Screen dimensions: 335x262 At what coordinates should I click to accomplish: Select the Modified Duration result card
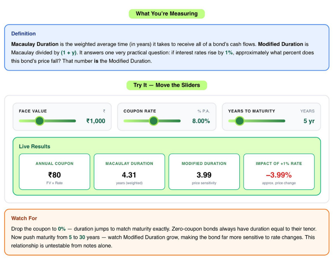204,172
